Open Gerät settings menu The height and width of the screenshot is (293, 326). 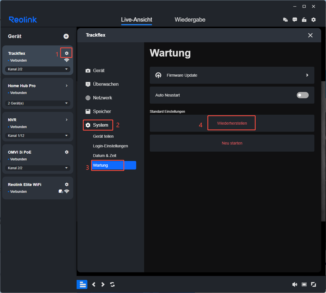coord(95,70)
